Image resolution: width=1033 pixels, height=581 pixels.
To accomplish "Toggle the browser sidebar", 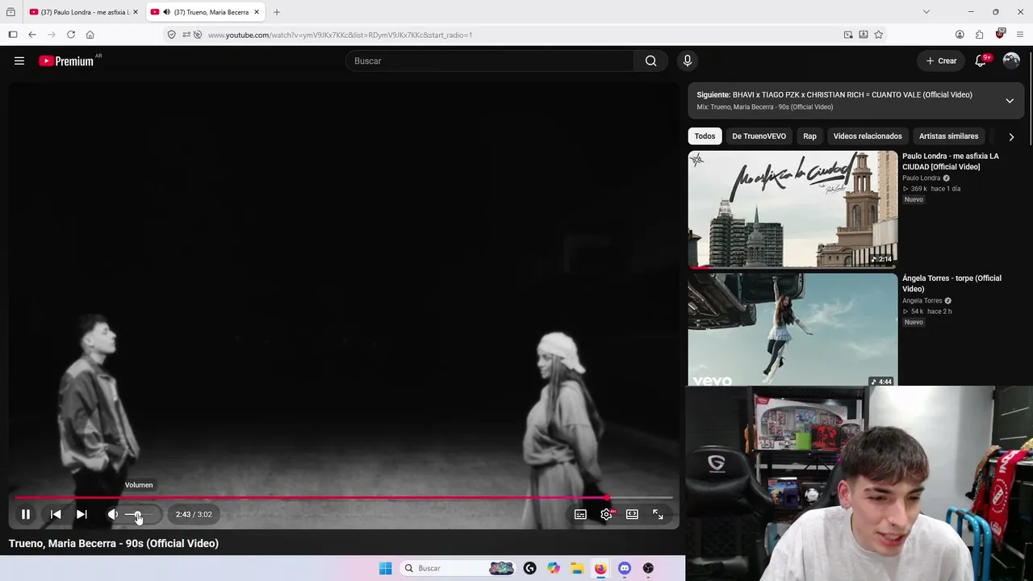I will click(x=13, y=35).
